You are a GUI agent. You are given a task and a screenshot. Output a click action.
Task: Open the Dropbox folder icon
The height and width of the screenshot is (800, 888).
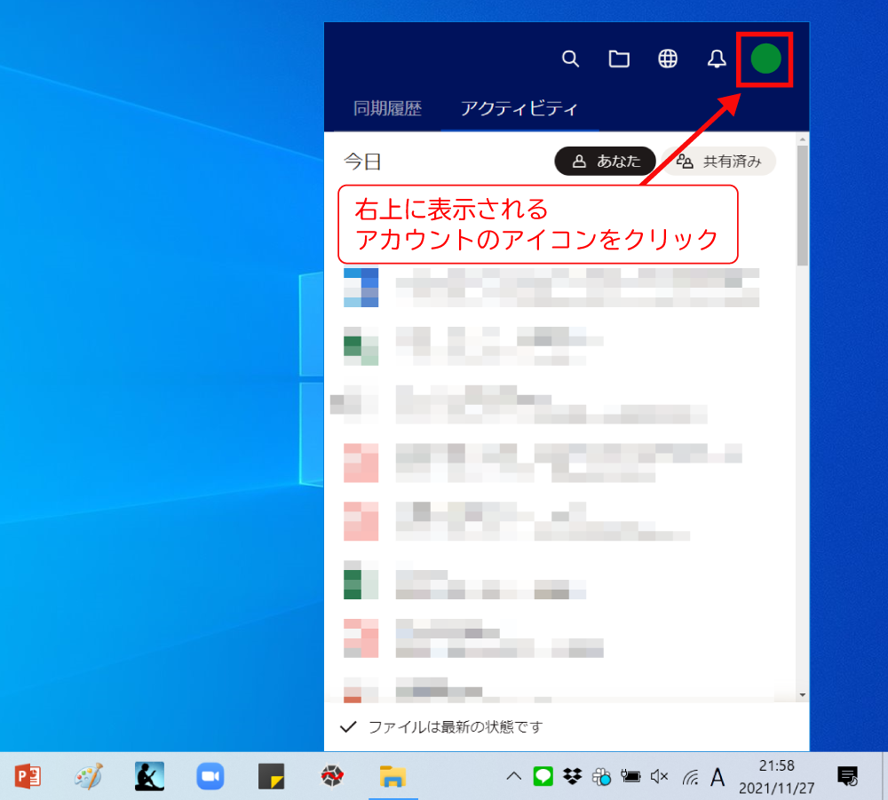pyautogui.click(x=619, y=59)
